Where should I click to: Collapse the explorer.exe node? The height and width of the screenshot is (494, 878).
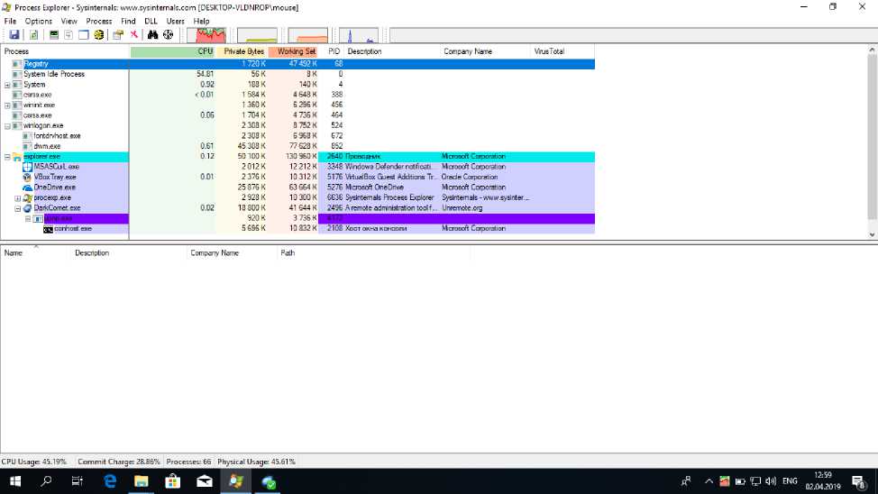point(7,157)
